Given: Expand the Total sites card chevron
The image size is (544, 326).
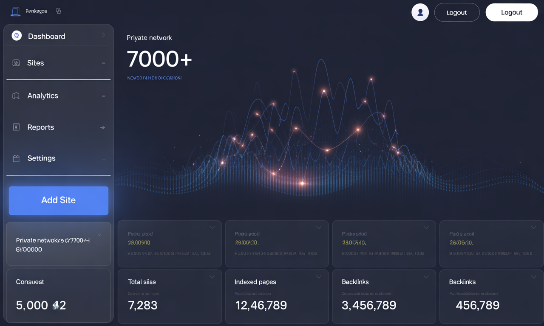Looking at the screenshot, I should tap(212, 276).
